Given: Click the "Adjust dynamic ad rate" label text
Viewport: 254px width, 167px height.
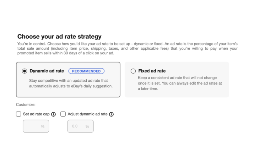Looking at the screenshot, I should pos(87,114).
